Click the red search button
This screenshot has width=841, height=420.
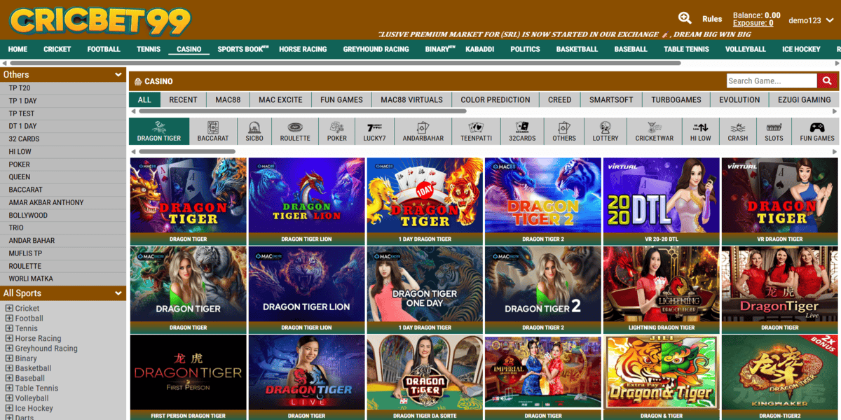[x=828, y=81]
